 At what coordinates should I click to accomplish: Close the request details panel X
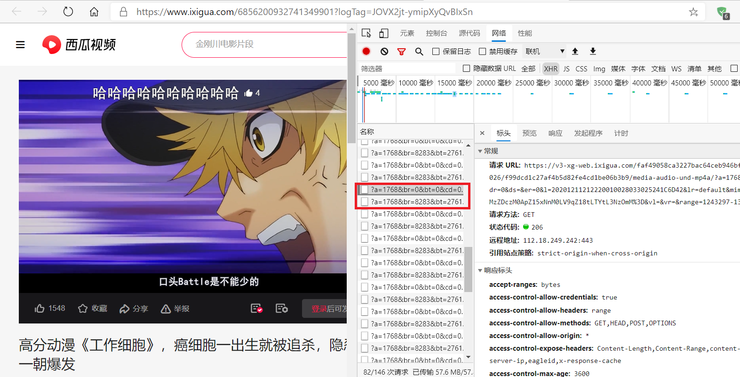(x=482, y=133)
